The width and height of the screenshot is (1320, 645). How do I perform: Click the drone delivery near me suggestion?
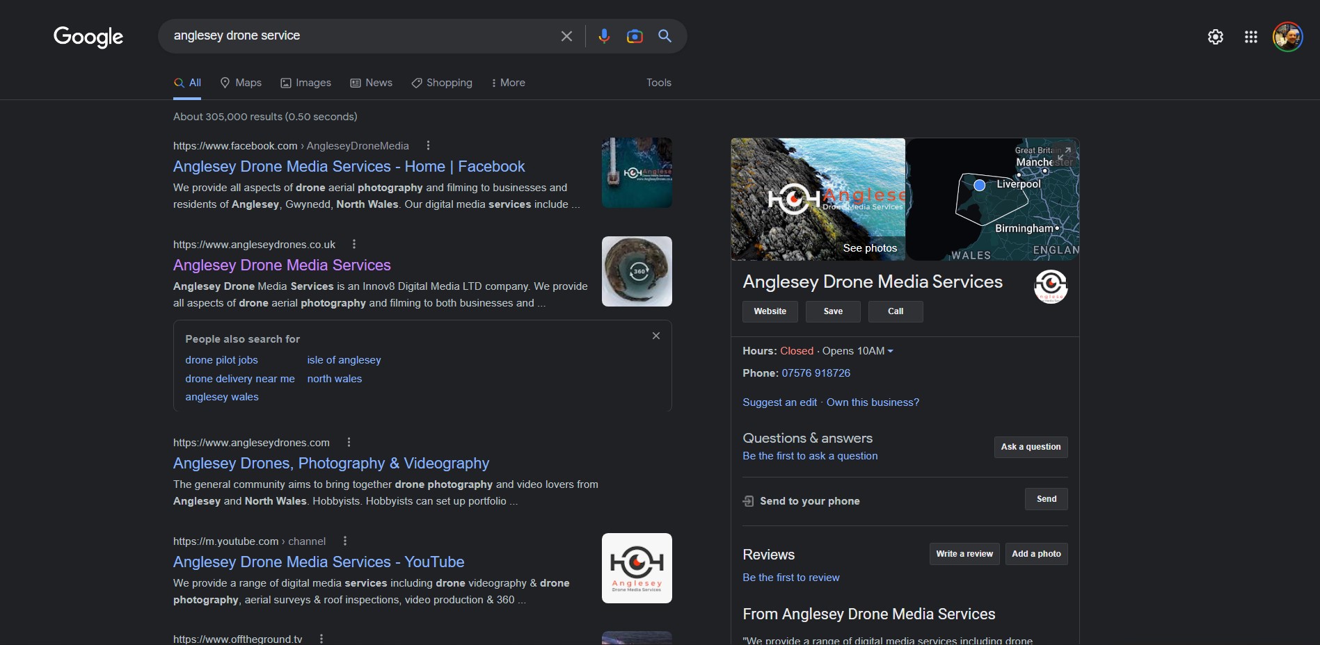pyautogui.click(x=240, y=379)
